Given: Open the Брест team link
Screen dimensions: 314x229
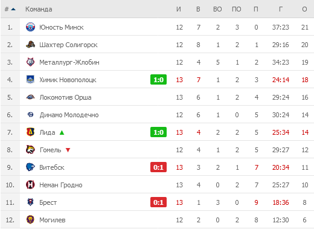Looking at the screenshot, I should [48, 202].
